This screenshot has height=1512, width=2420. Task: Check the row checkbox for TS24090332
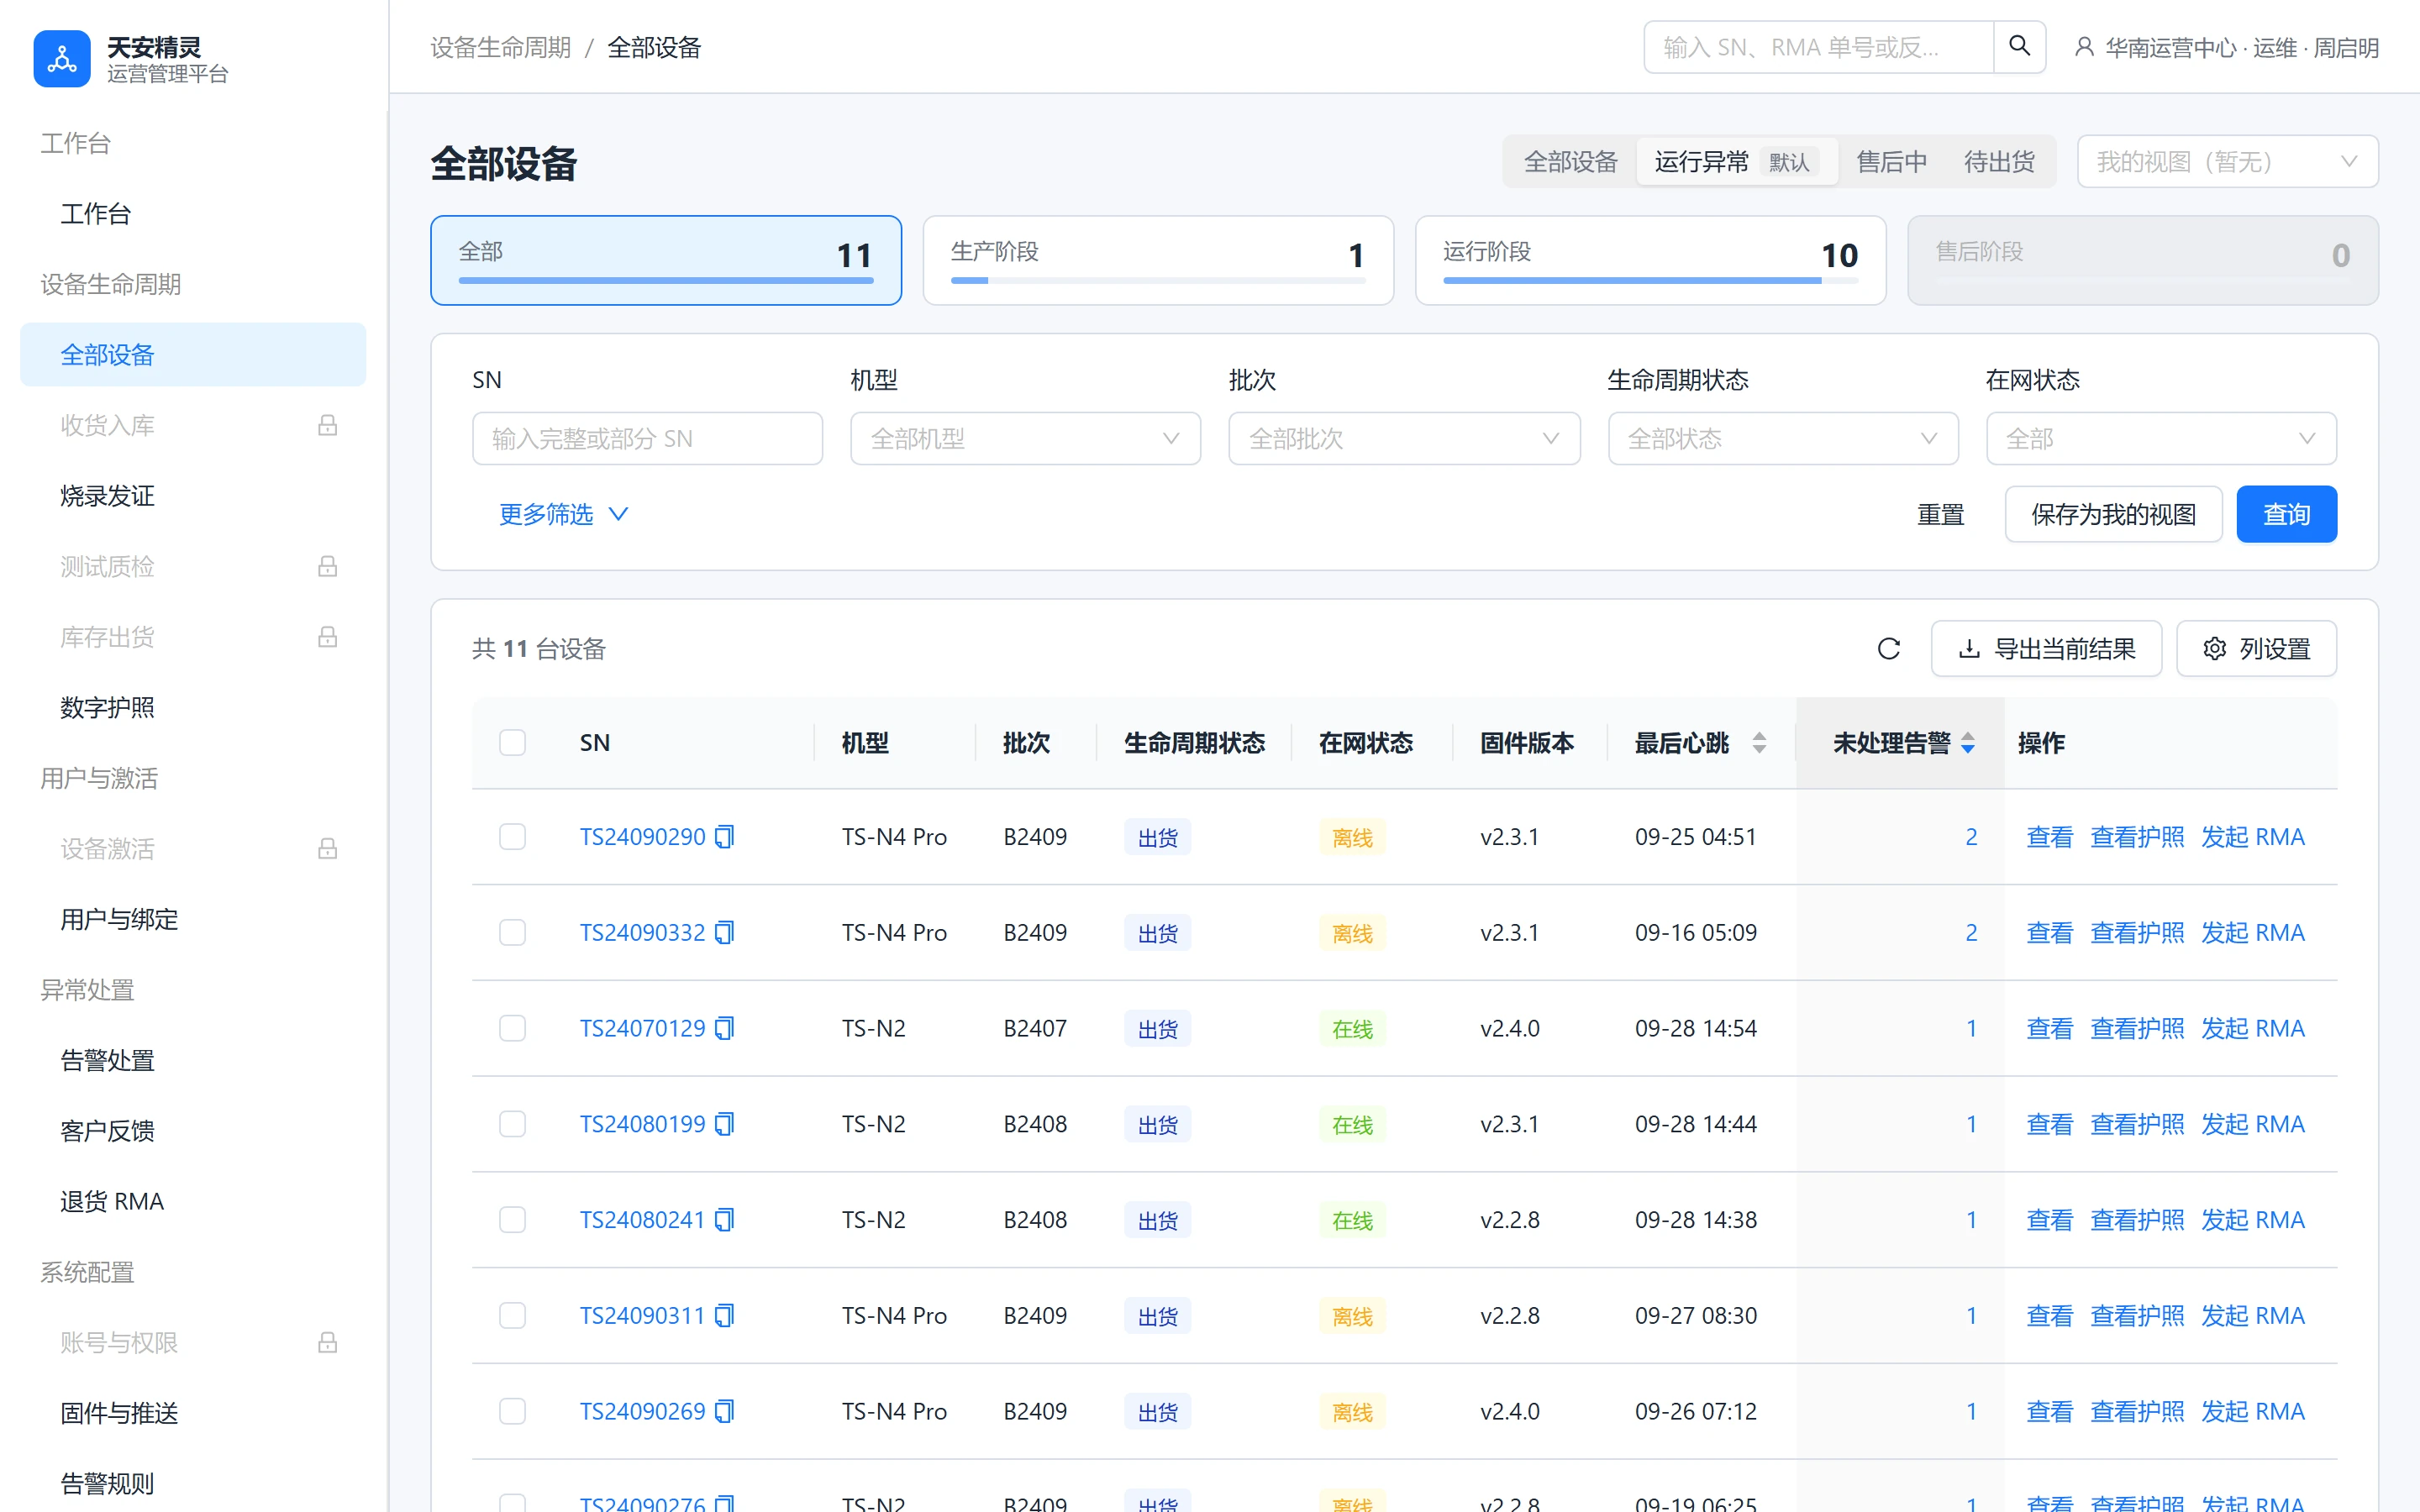coord(513,933)
